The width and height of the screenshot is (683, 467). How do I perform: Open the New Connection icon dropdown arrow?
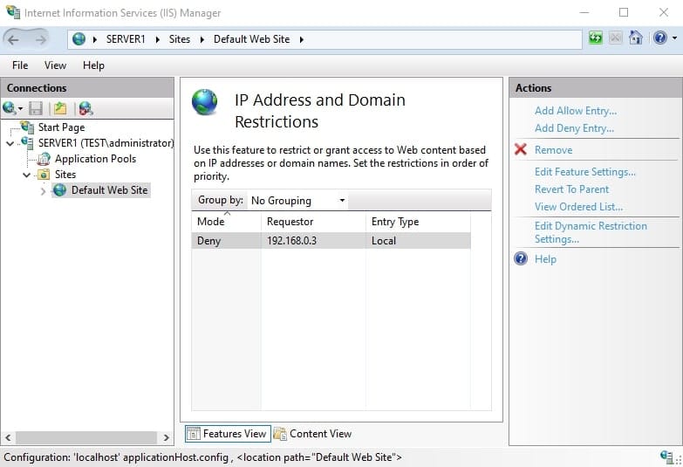tap(20, 108)
